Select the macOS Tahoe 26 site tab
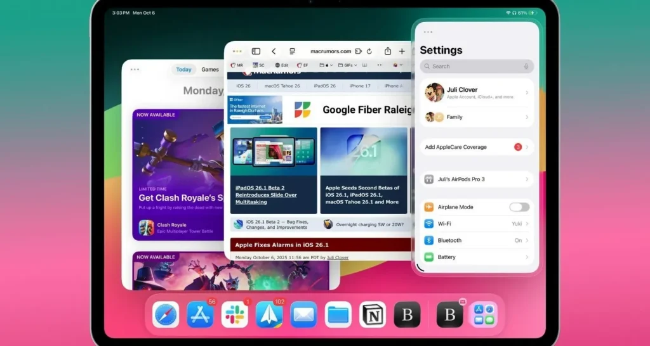Screen dimensions: 650x346 (282, 86)
